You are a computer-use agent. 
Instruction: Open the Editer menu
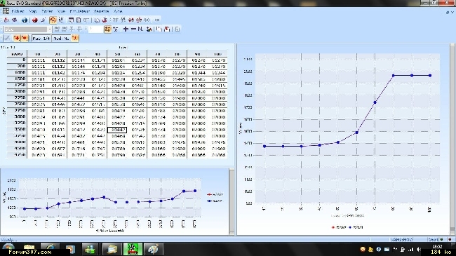tap(47, 11)
